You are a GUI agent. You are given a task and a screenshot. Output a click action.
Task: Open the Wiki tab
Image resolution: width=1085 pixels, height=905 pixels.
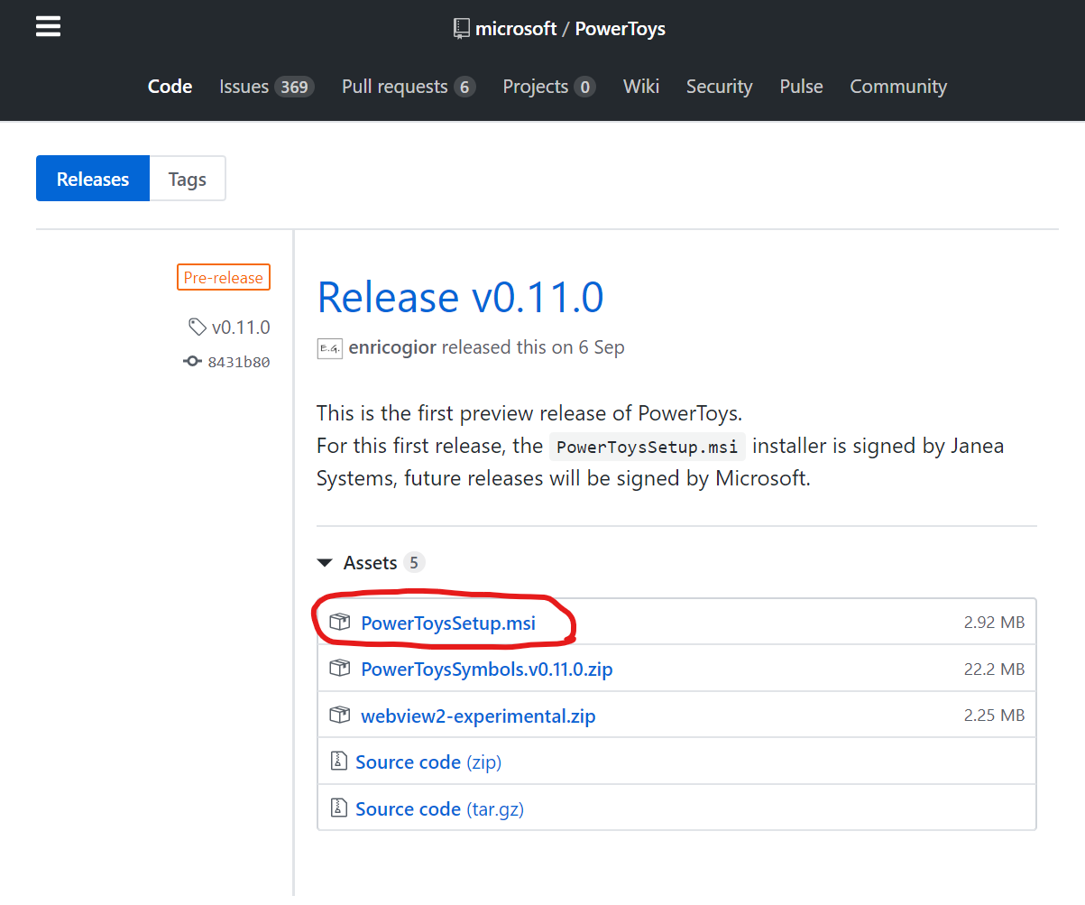tap(641, 87)
